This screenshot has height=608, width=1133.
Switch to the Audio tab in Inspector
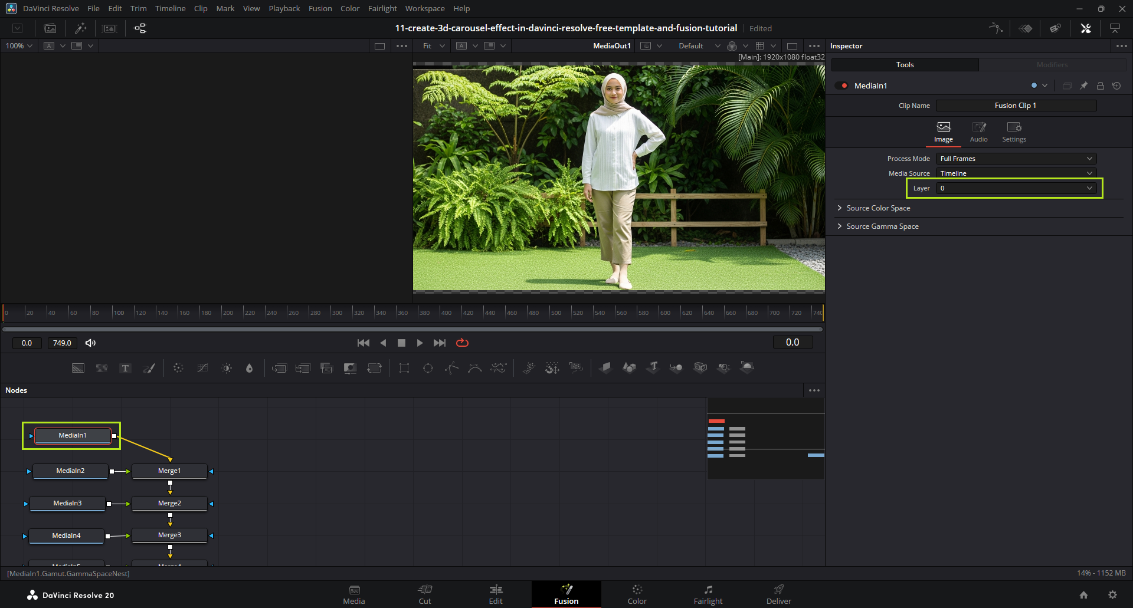pos(978,132)
